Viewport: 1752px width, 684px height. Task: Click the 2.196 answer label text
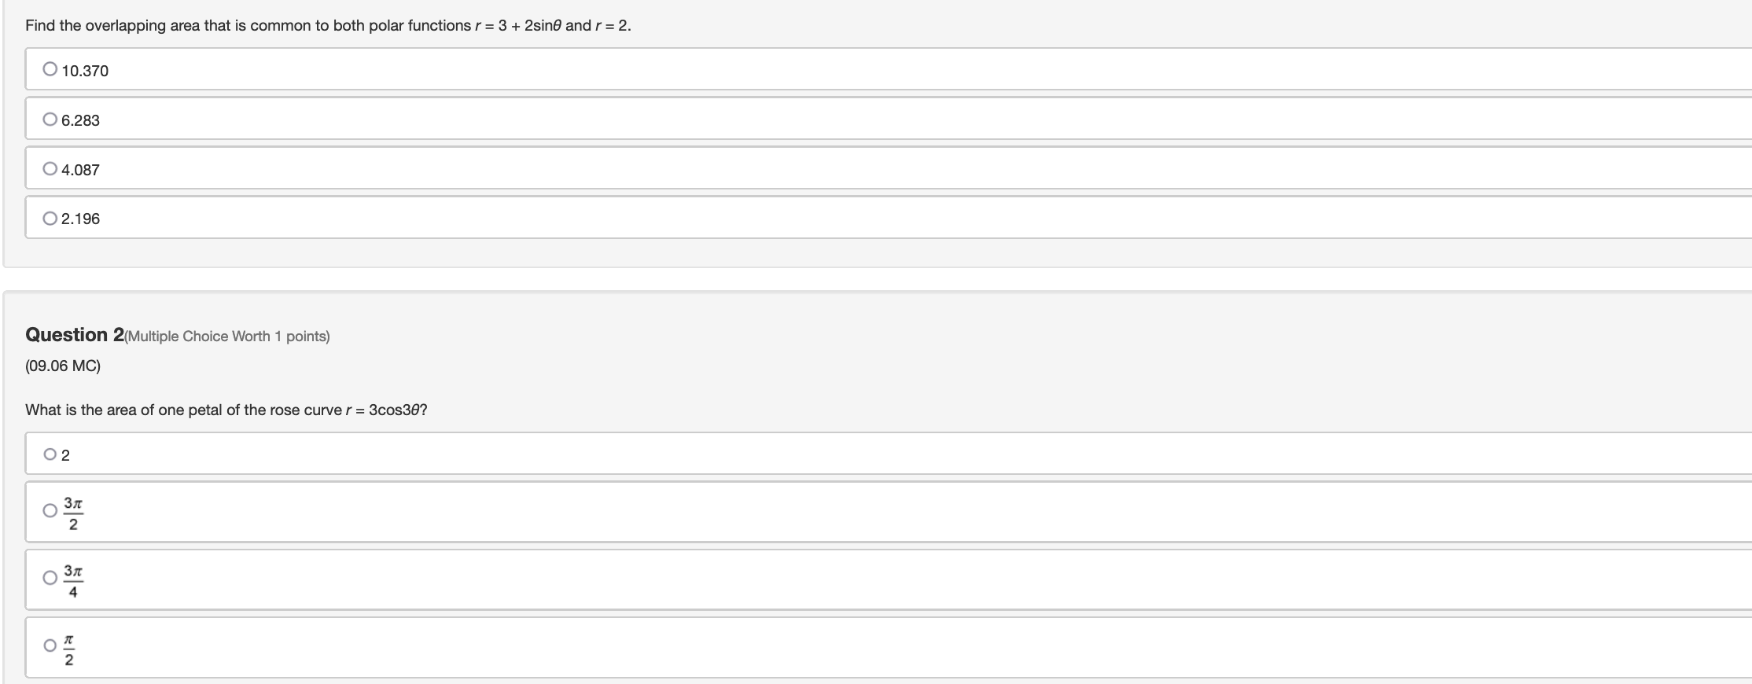[81, 219]
